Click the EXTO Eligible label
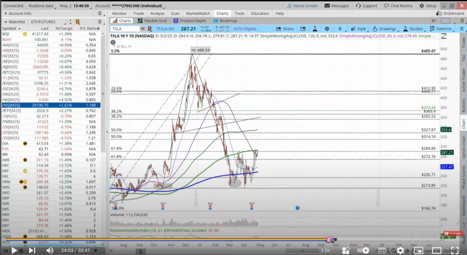 pos(245,29)
